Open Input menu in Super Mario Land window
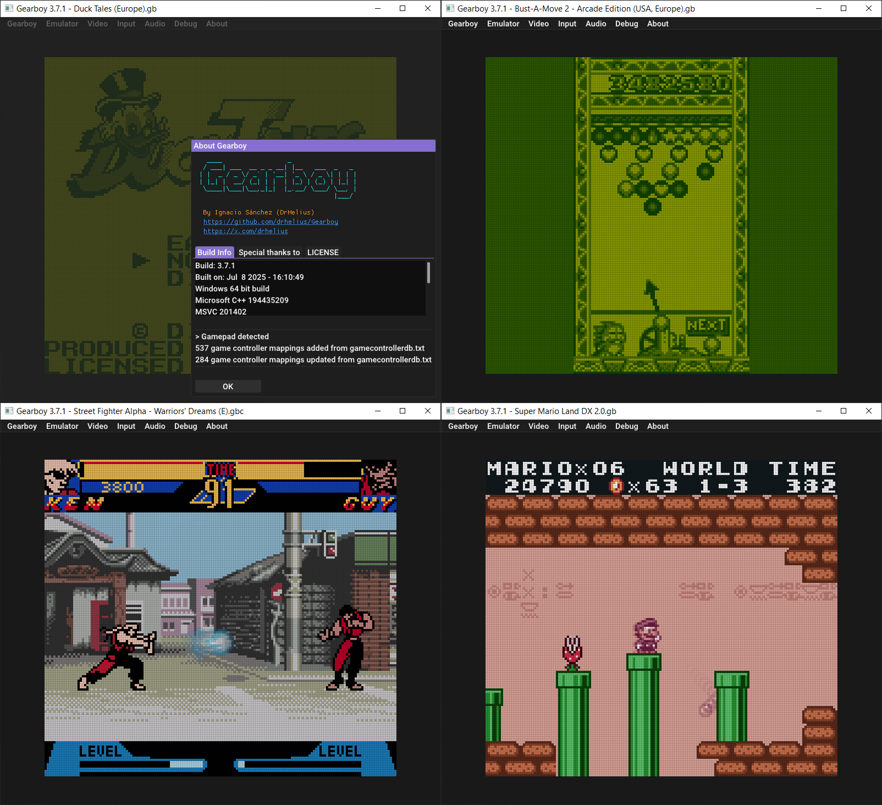Image resolution: width=882 pixels, height=805 pixels. click(x=567, y=426)
